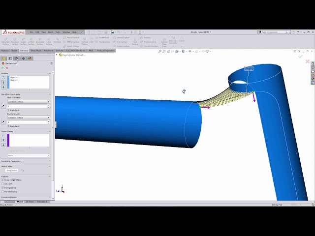
Task: Accept the Surface-Loft with green checkmark
Action: (x=2, y=68)
